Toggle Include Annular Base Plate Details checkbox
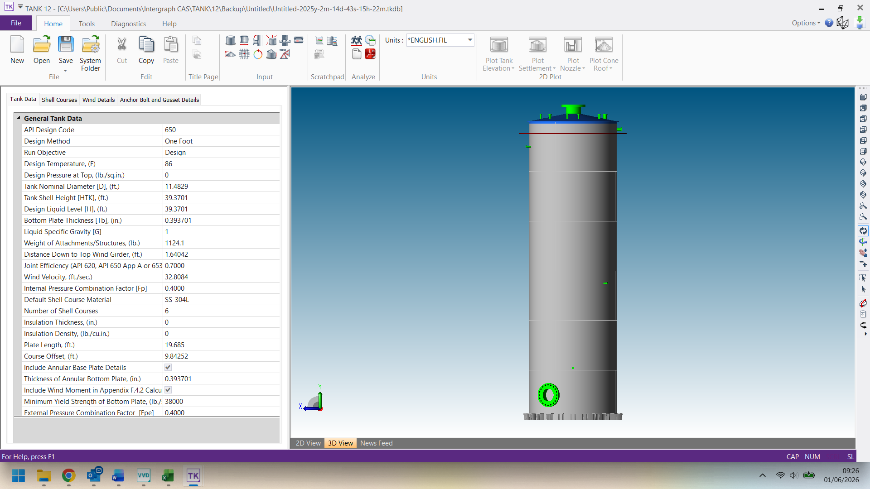The image size is (870, 489). (x=168, y=367)
